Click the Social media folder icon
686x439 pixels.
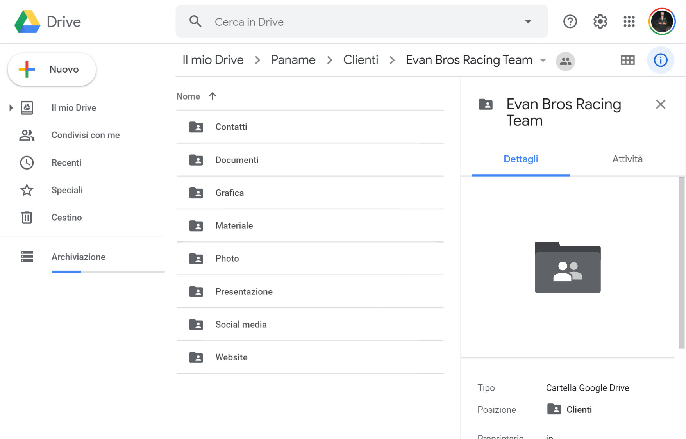[x=196, y=325]
